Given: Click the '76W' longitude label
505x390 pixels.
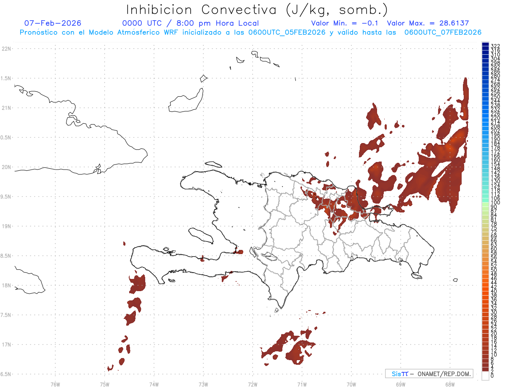Looking at the screenshot, I should tap(55, 384).
